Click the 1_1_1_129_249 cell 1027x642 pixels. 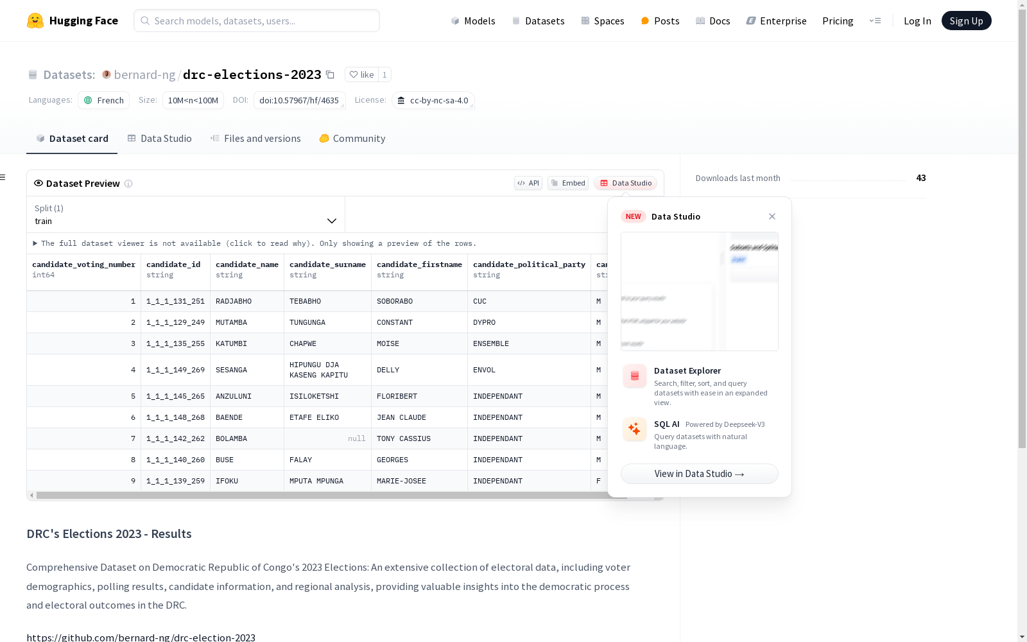point(175,322)
